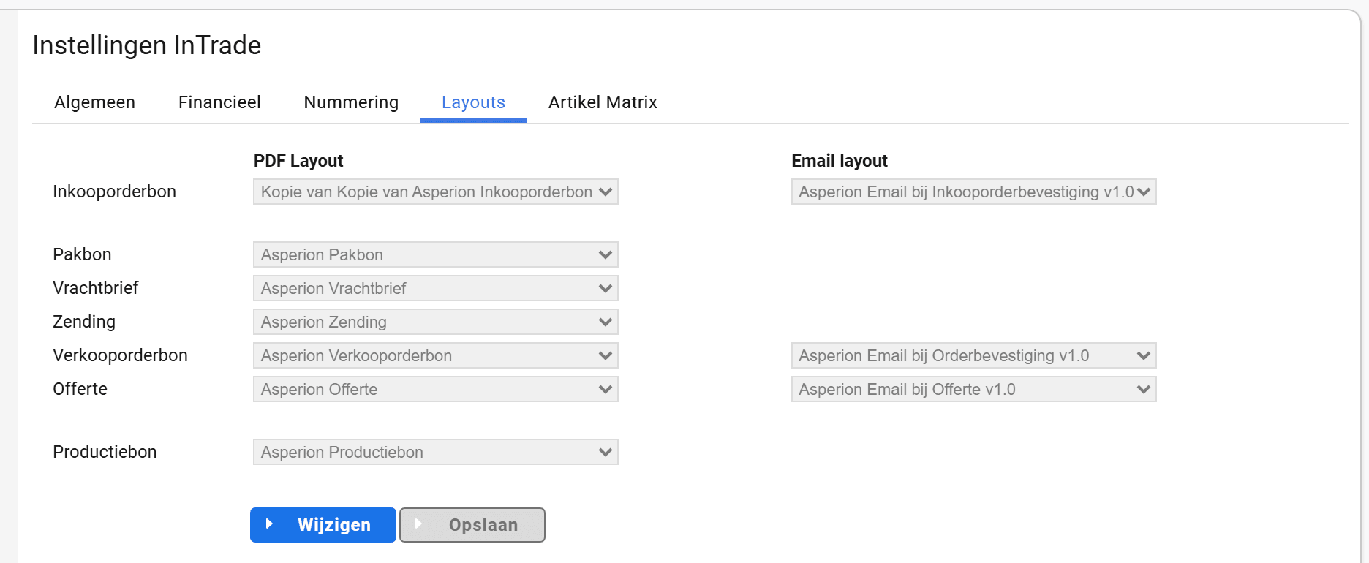This screenshot has width=1369, height=563.
Task: Expand the Asperion Pakbon dropdown
Action: (x=436, y=254)
